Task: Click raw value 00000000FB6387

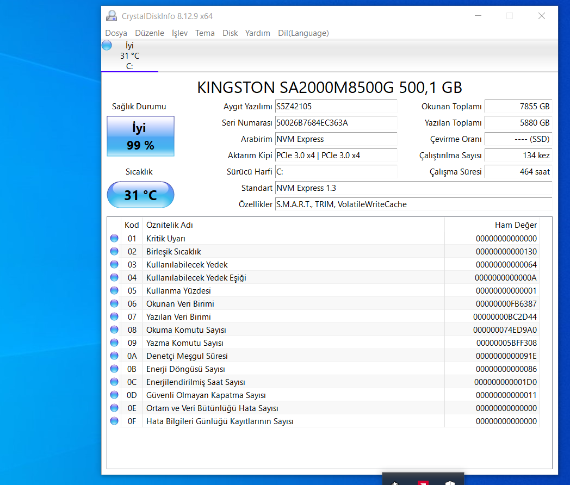Action: [x=506, y=304]
